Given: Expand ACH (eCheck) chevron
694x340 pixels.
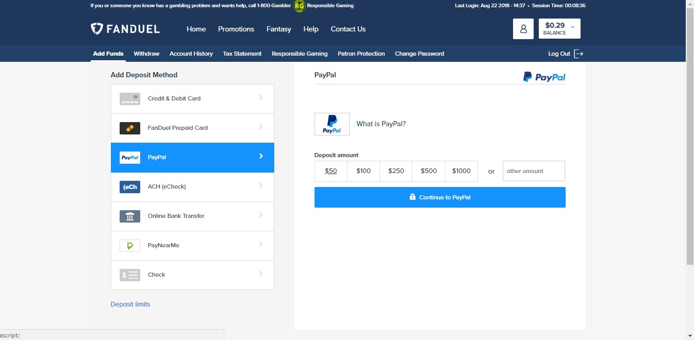Looking at the screenshot, I should pos(261,185).
